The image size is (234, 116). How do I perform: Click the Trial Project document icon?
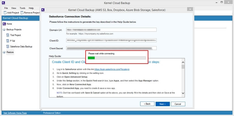pyautogui.click(x=8, y=35)
